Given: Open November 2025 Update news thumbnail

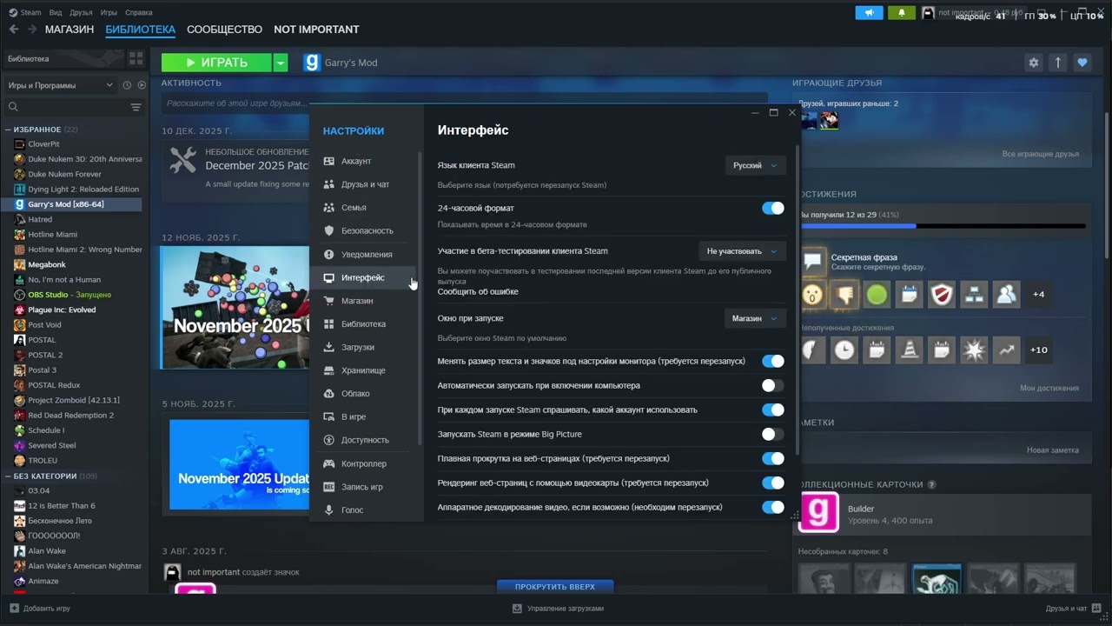Looking at the screenshot, I should (235, 308).
